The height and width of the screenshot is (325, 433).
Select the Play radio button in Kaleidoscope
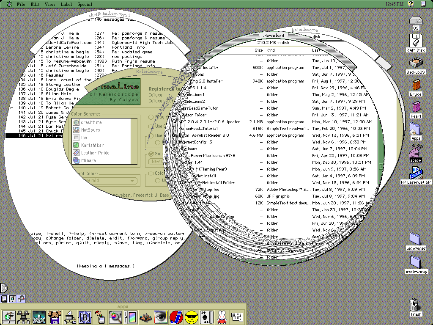point(151,117)
